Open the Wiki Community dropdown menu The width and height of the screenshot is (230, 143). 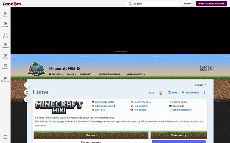tap(136, 74)
